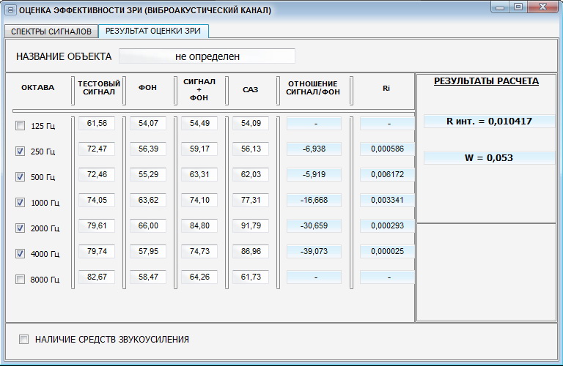Click the R инт. result field
The image size is (563, 366).
(x=489, y=122)
